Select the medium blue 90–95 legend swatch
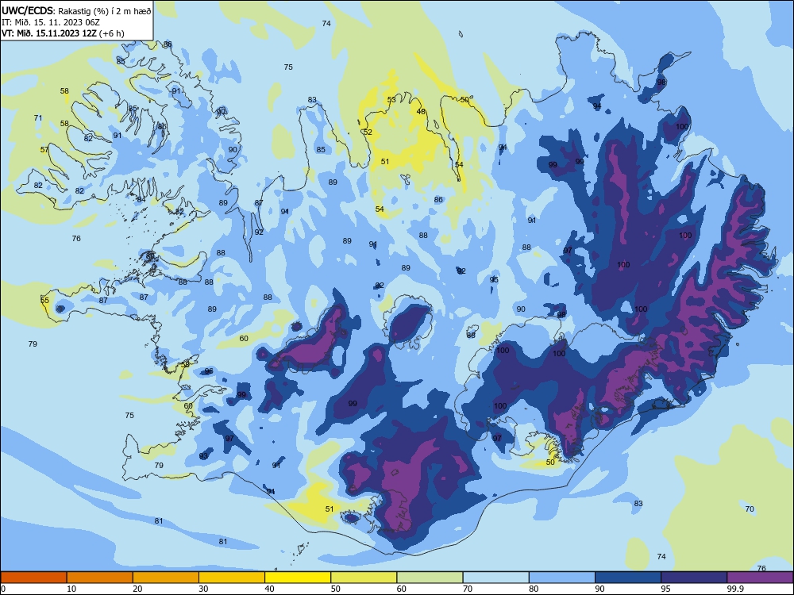Image resolution: width=794 pixels, height=595 pixels. pyautogui.click(x=628, y=578)
